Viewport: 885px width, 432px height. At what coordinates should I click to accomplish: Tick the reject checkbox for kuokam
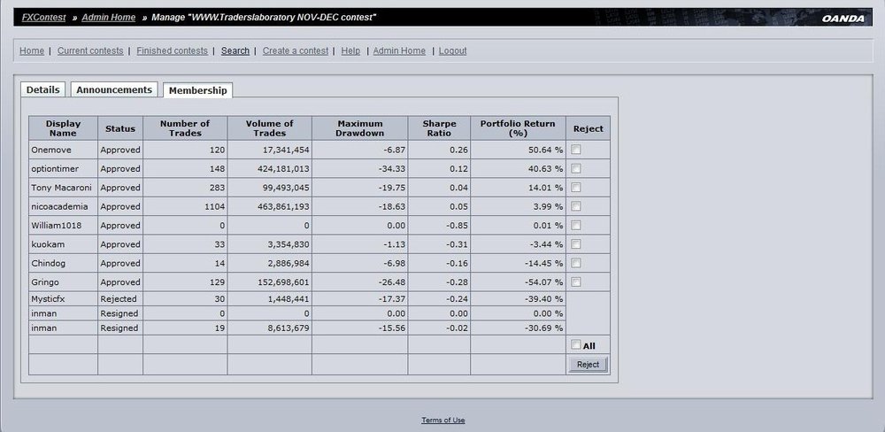coord(576,244)
